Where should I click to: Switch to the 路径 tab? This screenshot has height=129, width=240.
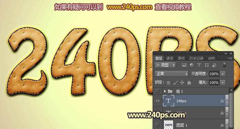pos(181,58)
